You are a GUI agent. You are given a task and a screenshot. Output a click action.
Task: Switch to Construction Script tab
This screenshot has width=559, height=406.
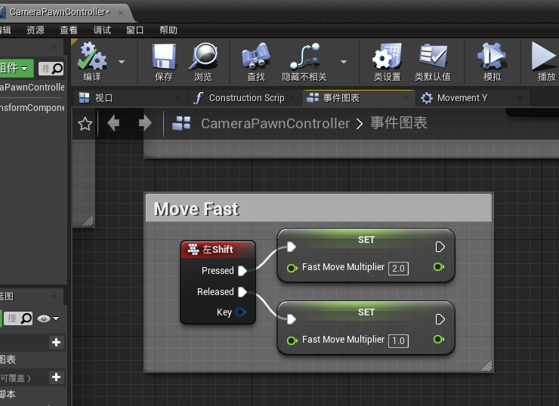[244, 98]
